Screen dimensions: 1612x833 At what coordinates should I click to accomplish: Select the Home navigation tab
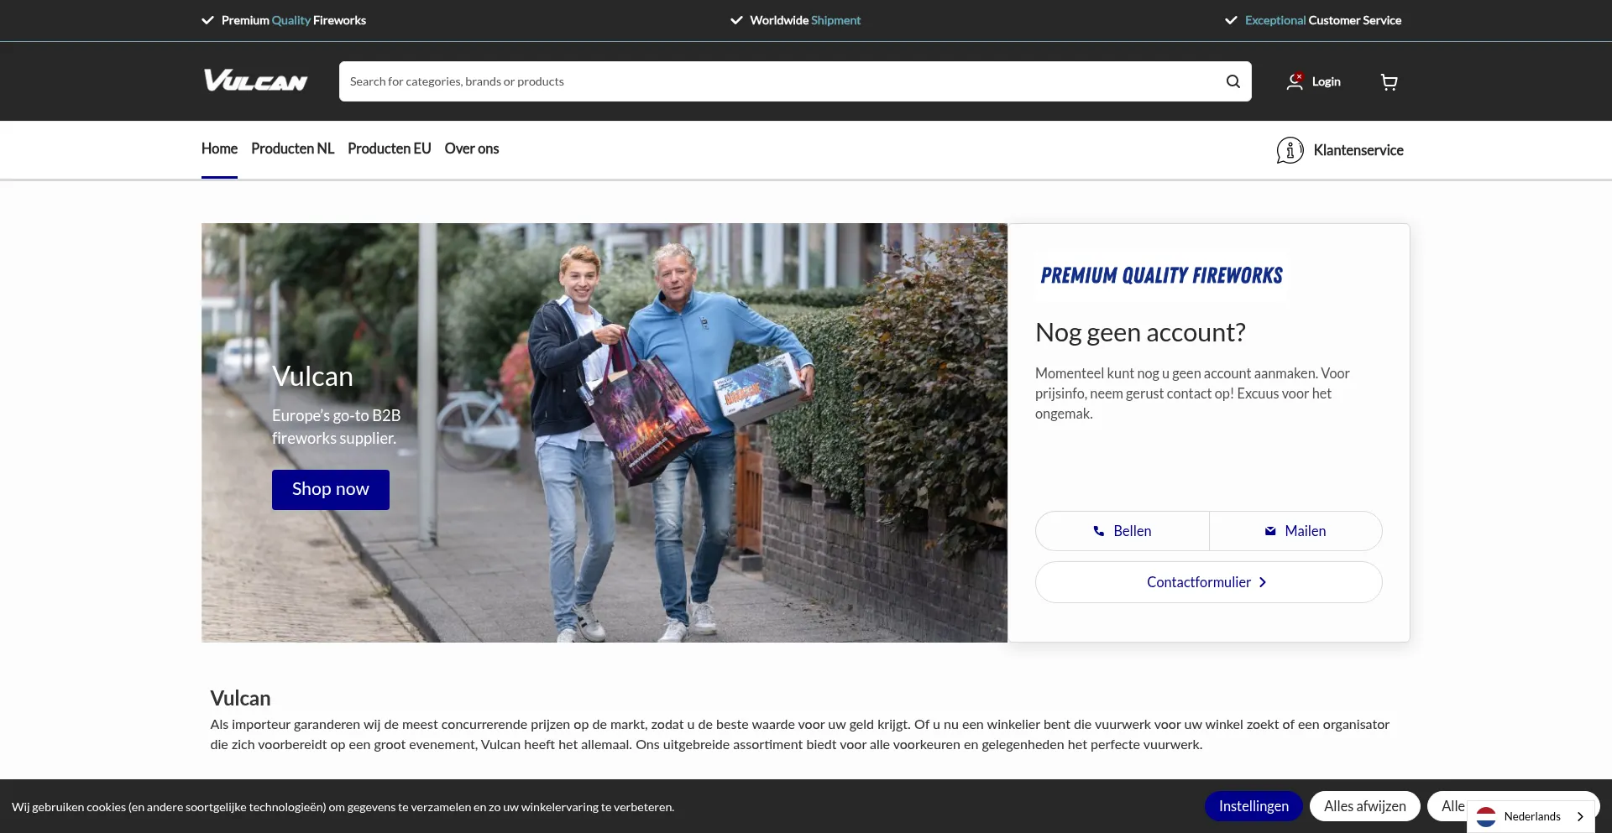[219, 148]
